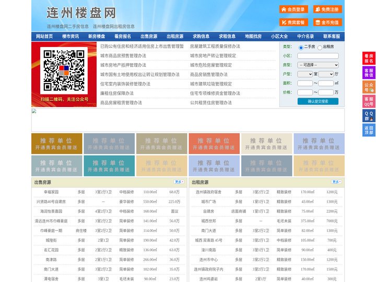The width and height of the screenshot is (376, 282).
Task: Select the 二手房 radio button
Action: [x=301, y=48]
